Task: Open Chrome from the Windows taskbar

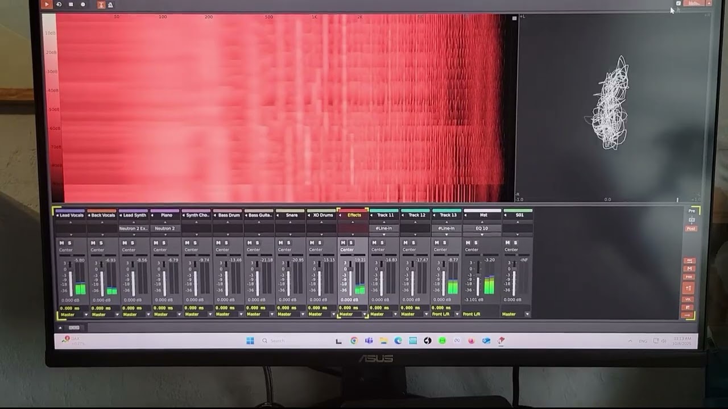Action: 354,341
